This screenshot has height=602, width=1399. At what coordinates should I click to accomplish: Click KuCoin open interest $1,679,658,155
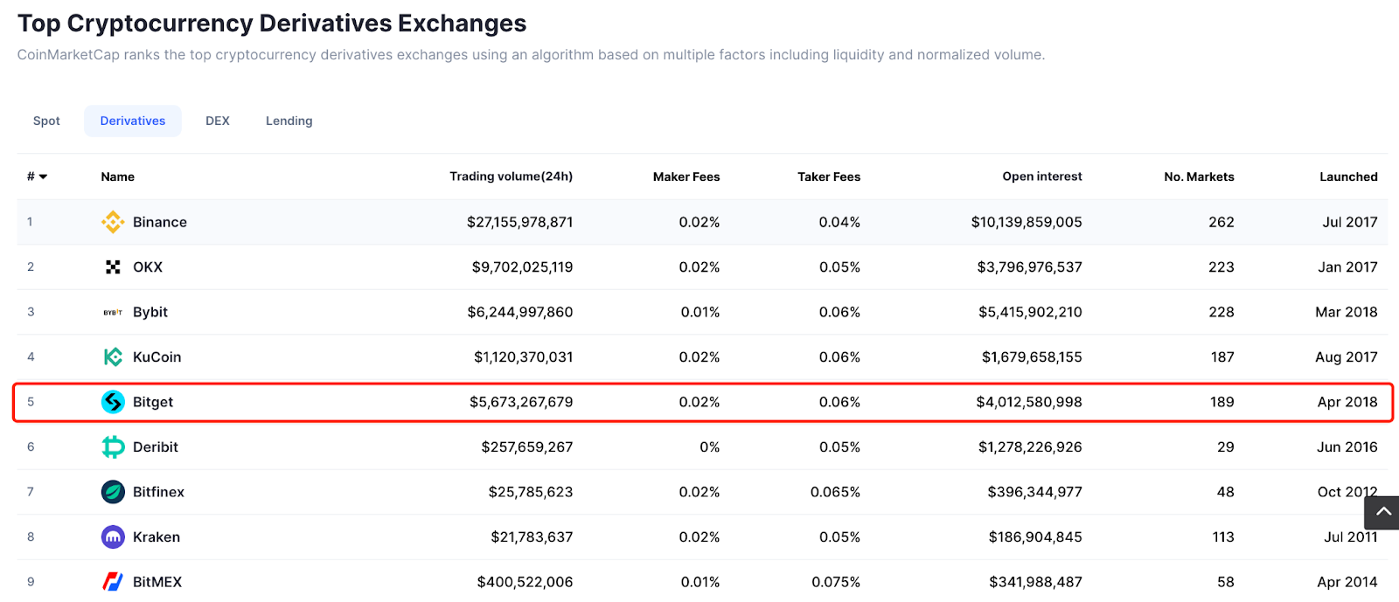coord(1032,356)
